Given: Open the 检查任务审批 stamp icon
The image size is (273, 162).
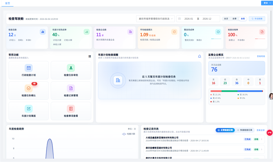Looking at the screenshot, I should point(71,68).
